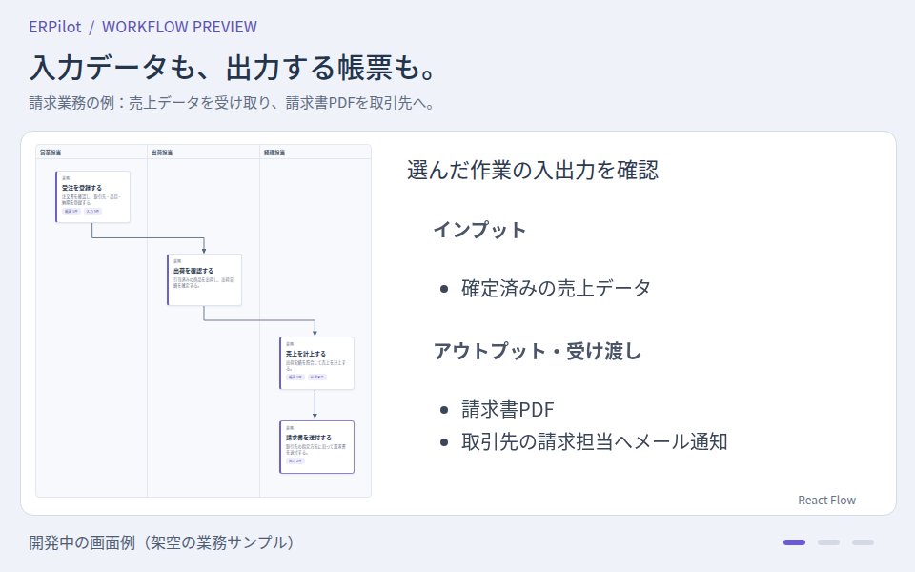This screenshot has width=915, height=572.
Task: Click the second tag in 受注を登録する node
Action: 92,212
